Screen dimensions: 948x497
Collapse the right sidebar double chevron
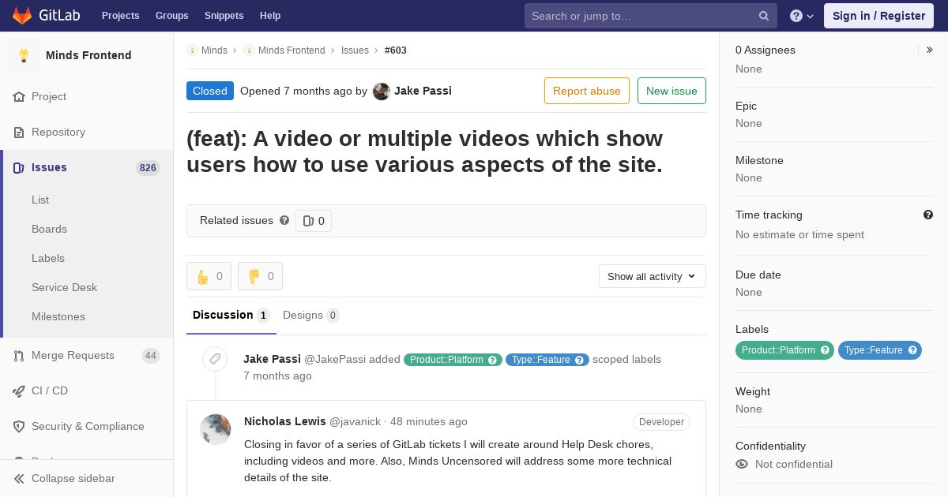[930, 50]
